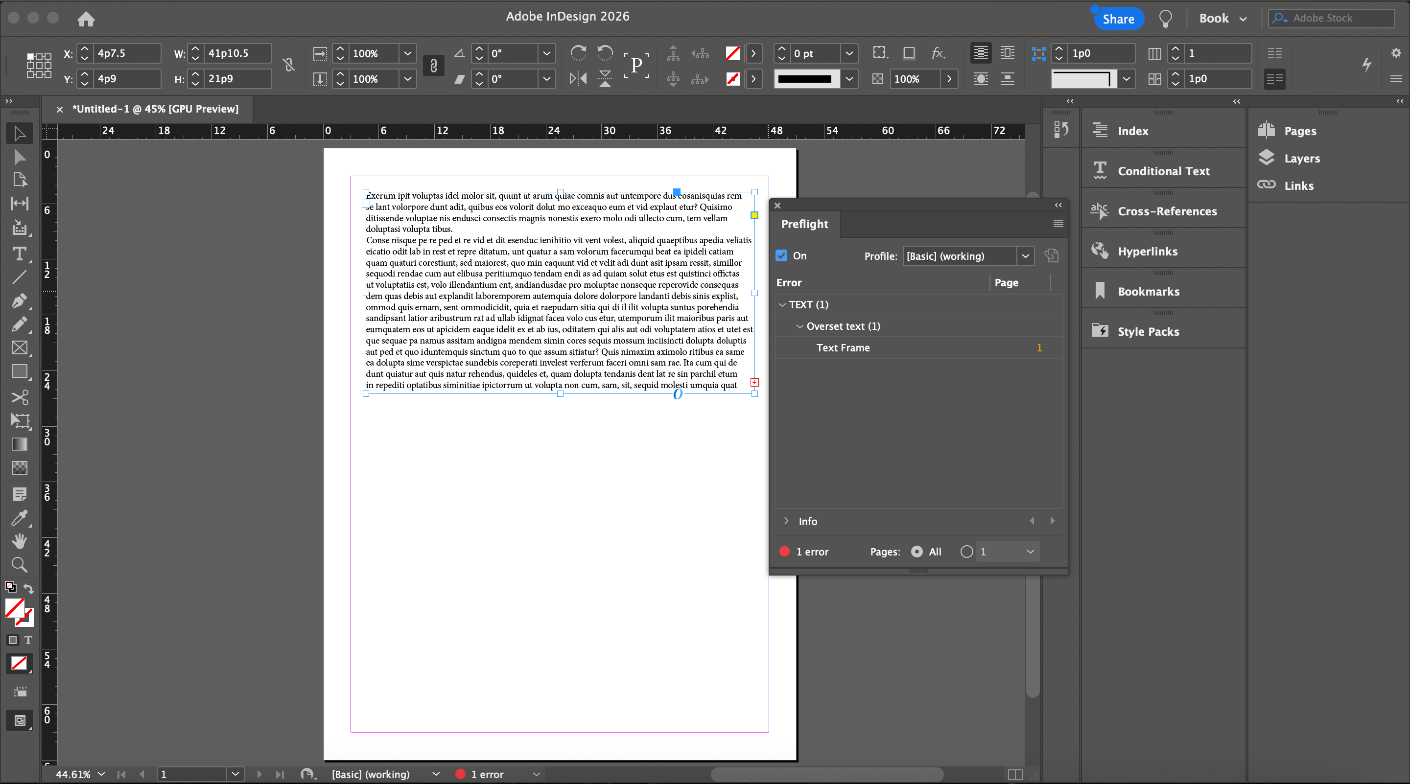The width and height of the screenshot is (1410, 784).
Task: Click the home icon
Action: (86, 19)
